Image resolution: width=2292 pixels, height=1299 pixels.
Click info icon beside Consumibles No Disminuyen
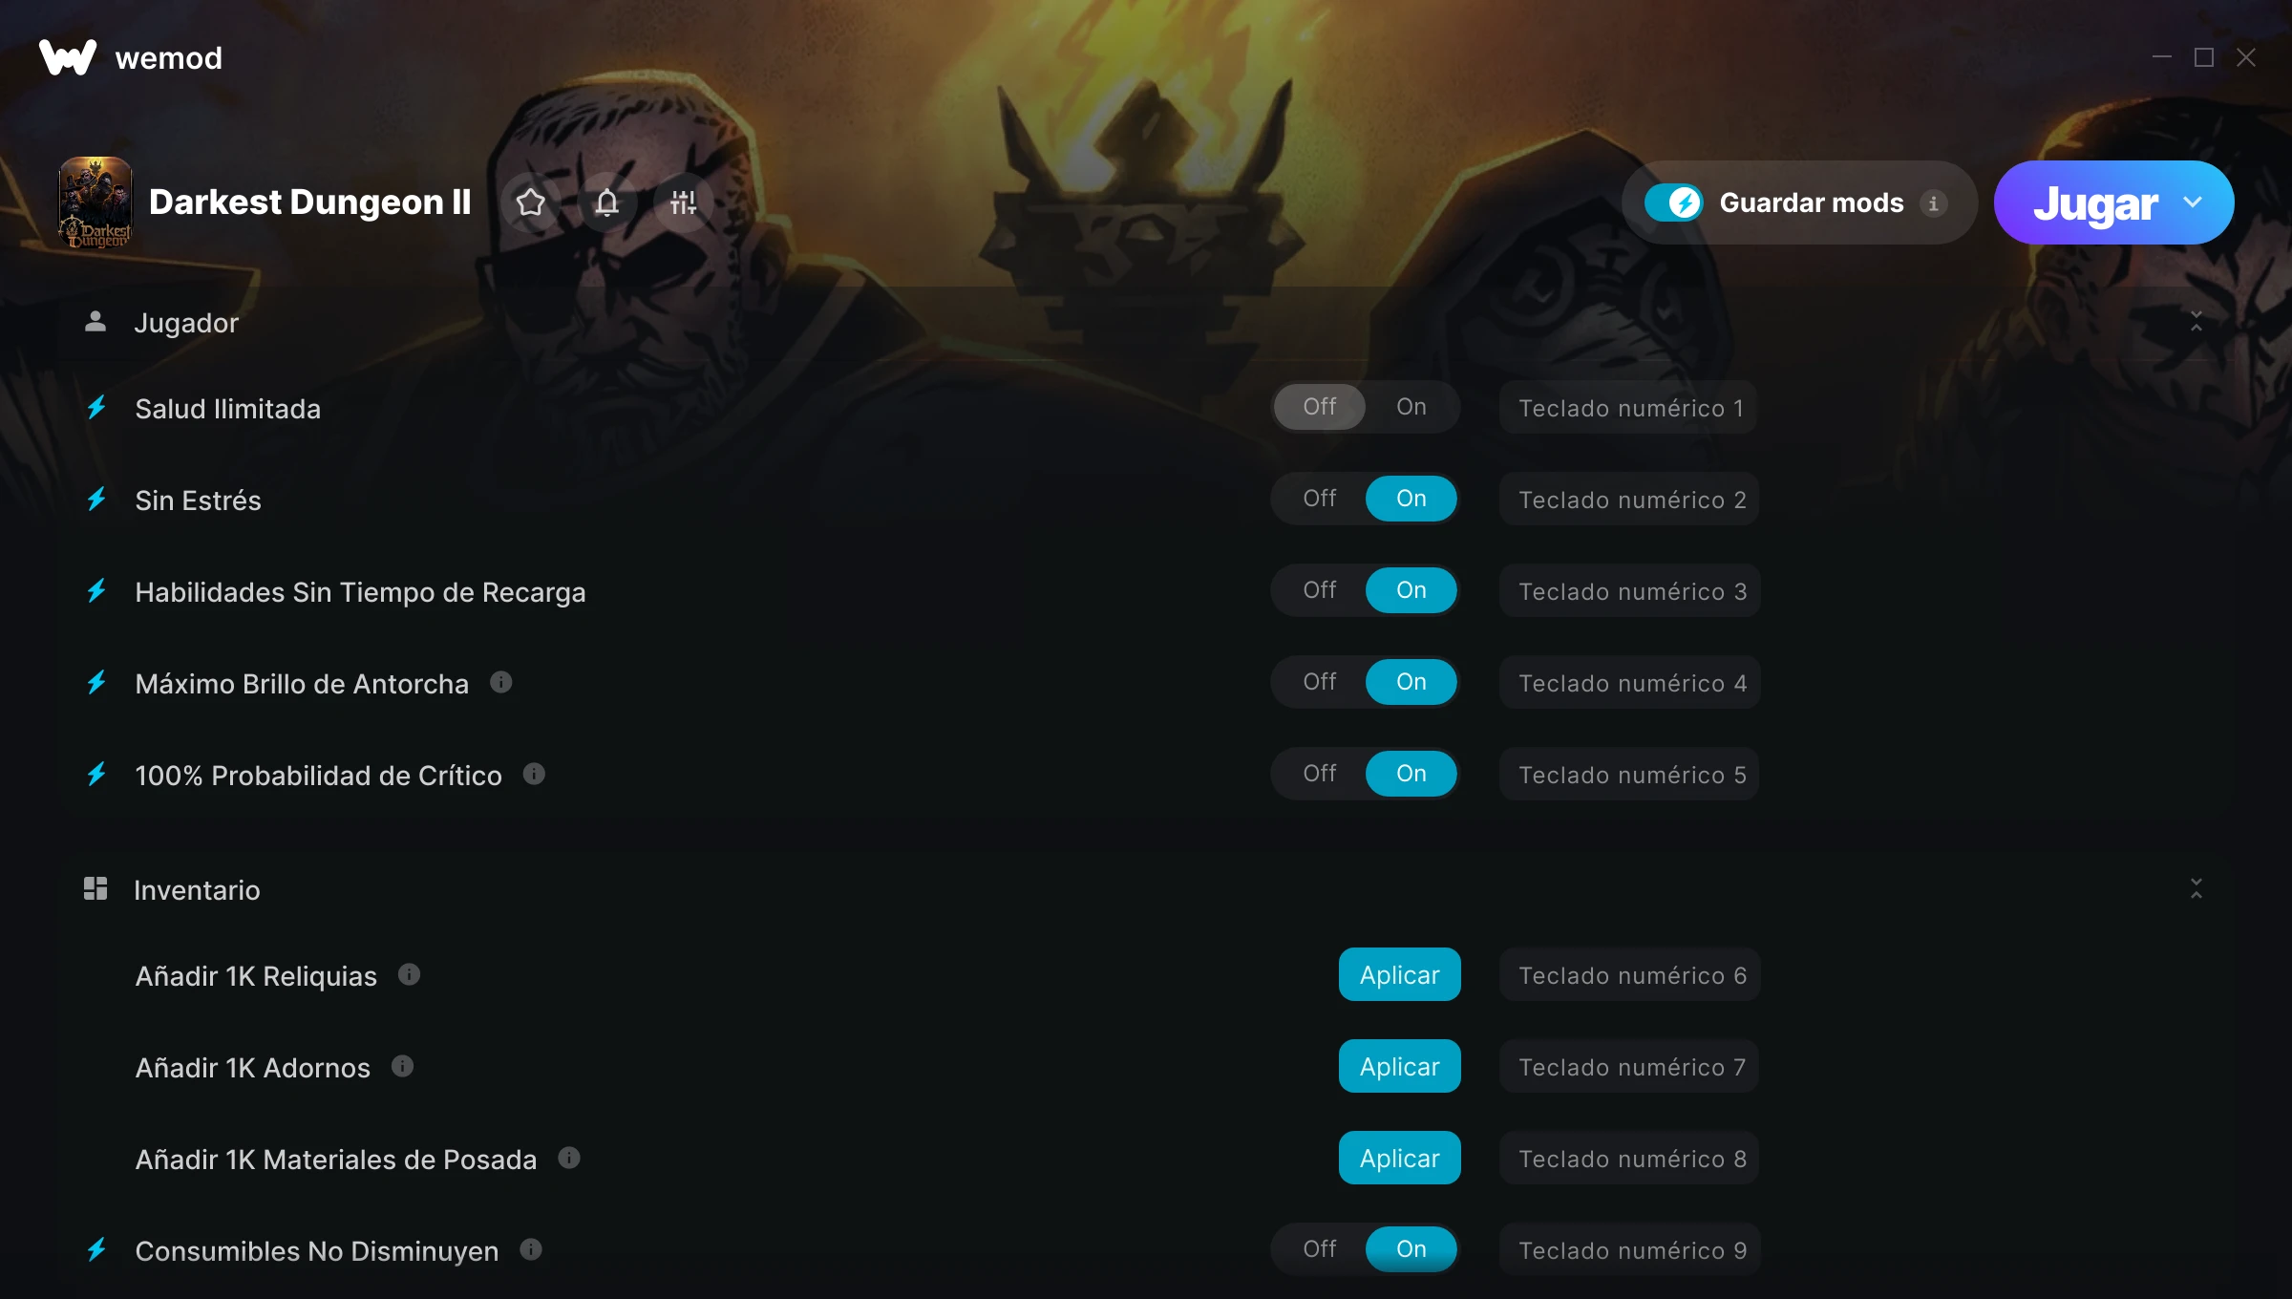point(532,1249)
